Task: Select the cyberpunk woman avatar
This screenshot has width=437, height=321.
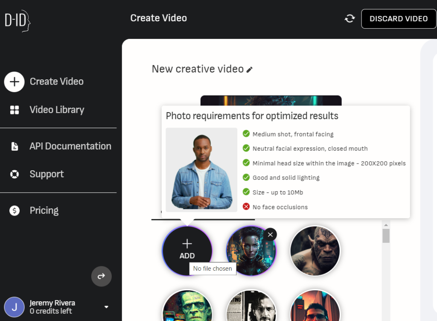Action: pos(251,251)
